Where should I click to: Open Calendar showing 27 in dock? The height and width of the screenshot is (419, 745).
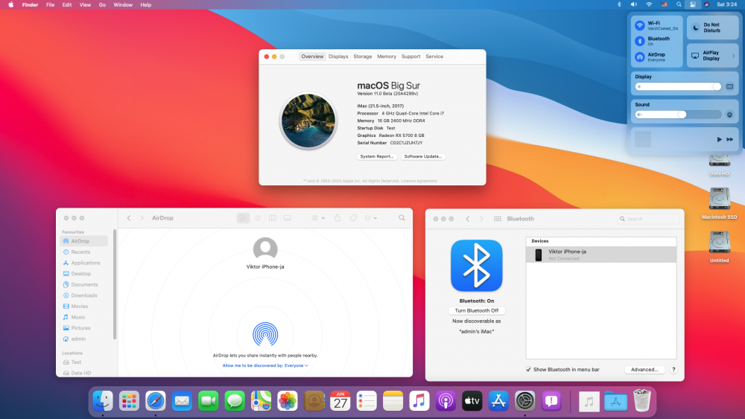coord(340,401)
